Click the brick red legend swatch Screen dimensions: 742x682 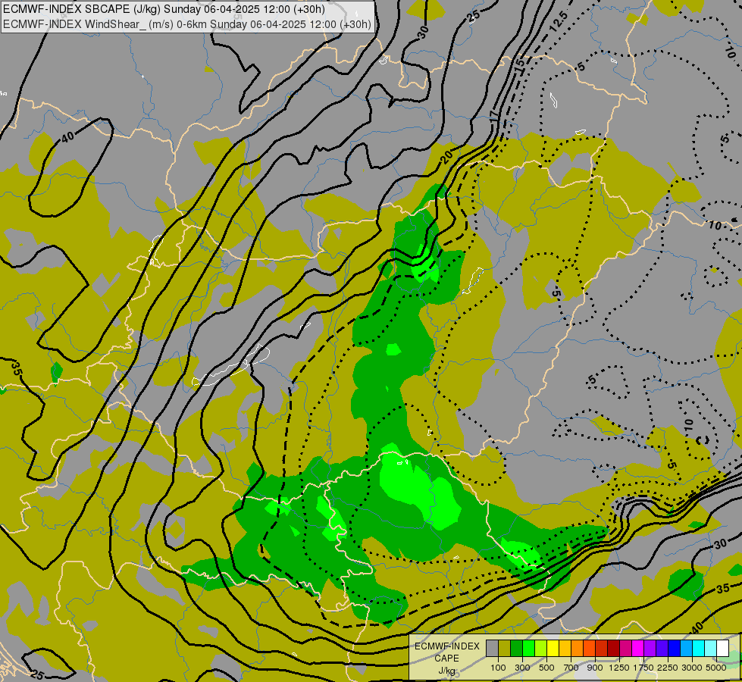click(x=602, y=648)
